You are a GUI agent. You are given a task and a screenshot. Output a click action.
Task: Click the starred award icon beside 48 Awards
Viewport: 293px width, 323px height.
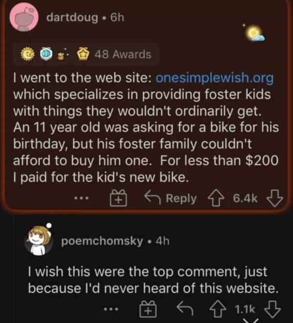coord(88,54)
